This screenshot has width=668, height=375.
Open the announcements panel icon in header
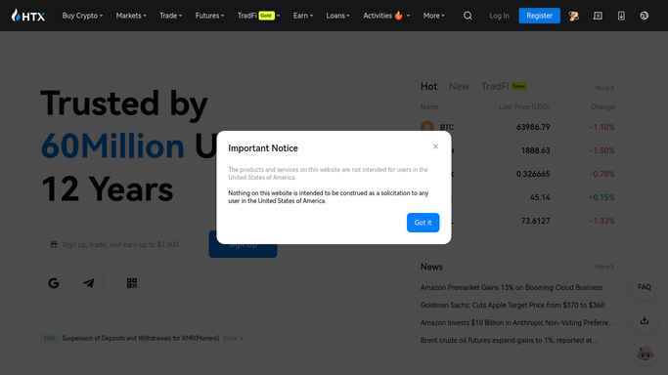(x=598, y=16)
